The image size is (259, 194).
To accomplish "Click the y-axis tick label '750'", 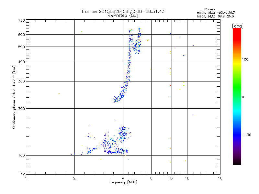I will tap(21, 20).
